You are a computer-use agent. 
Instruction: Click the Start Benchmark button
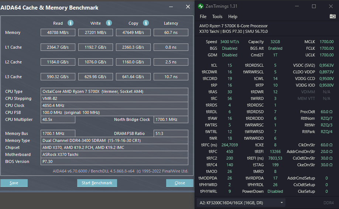tap(97, 183)
